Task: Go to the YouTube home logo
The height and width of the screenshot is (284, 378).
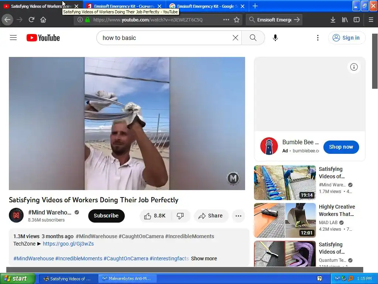Action: (43, 38)
